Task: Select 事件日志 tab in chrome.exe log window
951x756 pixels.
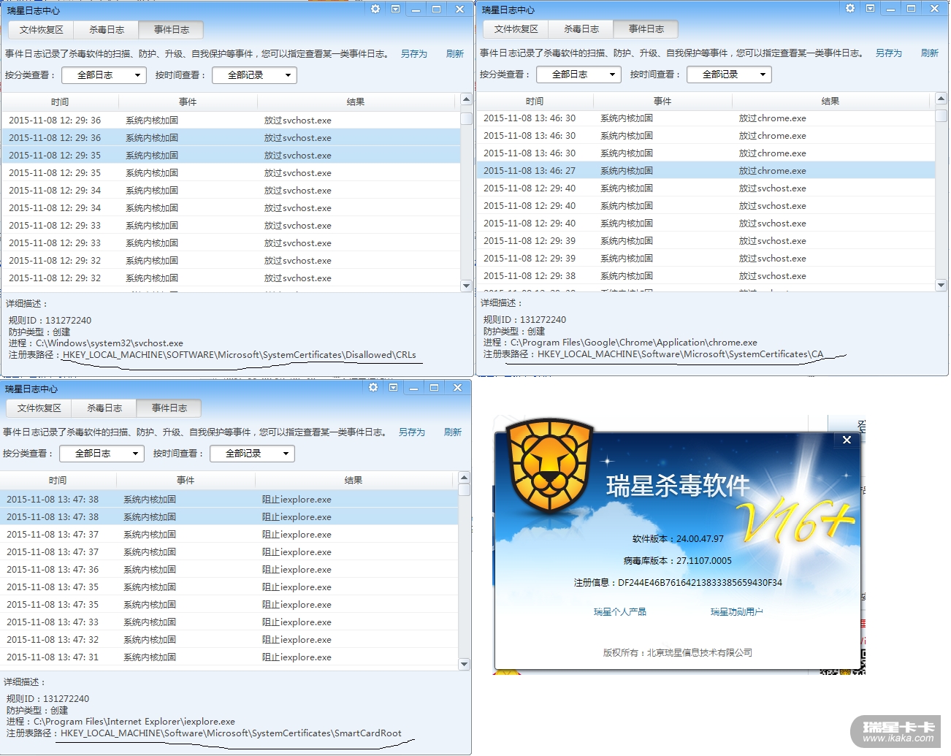Action: click(x=646, y=29)
